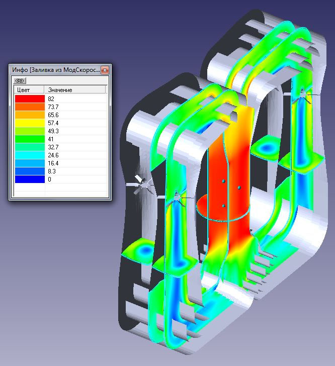Select the orange-red swatch for 73.7

(x=30, y=107)
